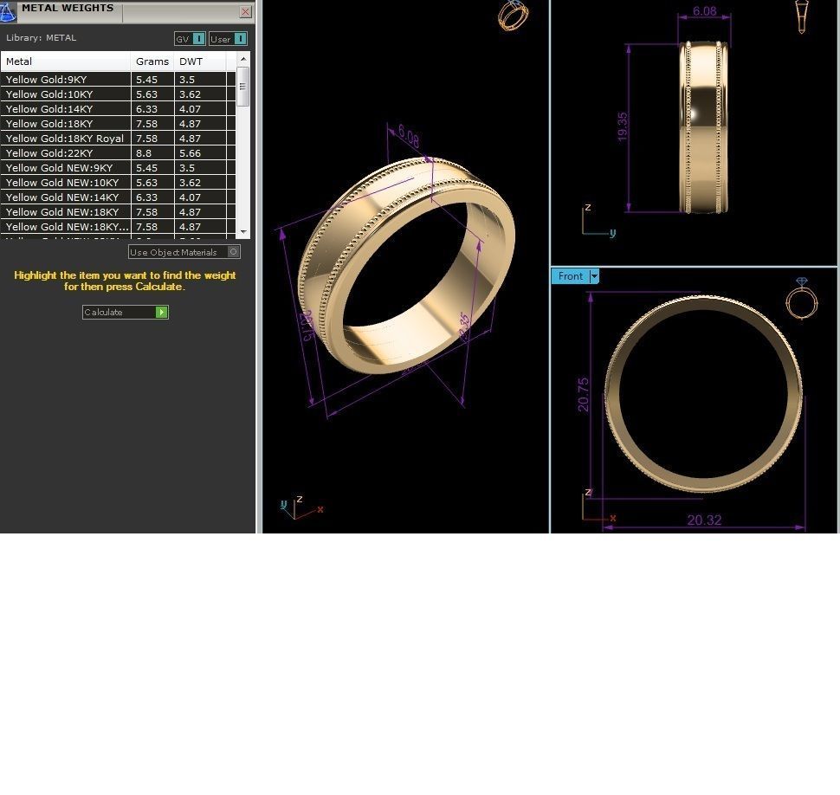Select the Yellow Gold:18KY Royal row

coord(118,139)
